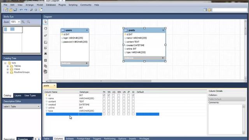Image resolution: width=249 pixels, height=140 pixels.
Task: Enable NN checkbox for content column
Action: [109, 101]
